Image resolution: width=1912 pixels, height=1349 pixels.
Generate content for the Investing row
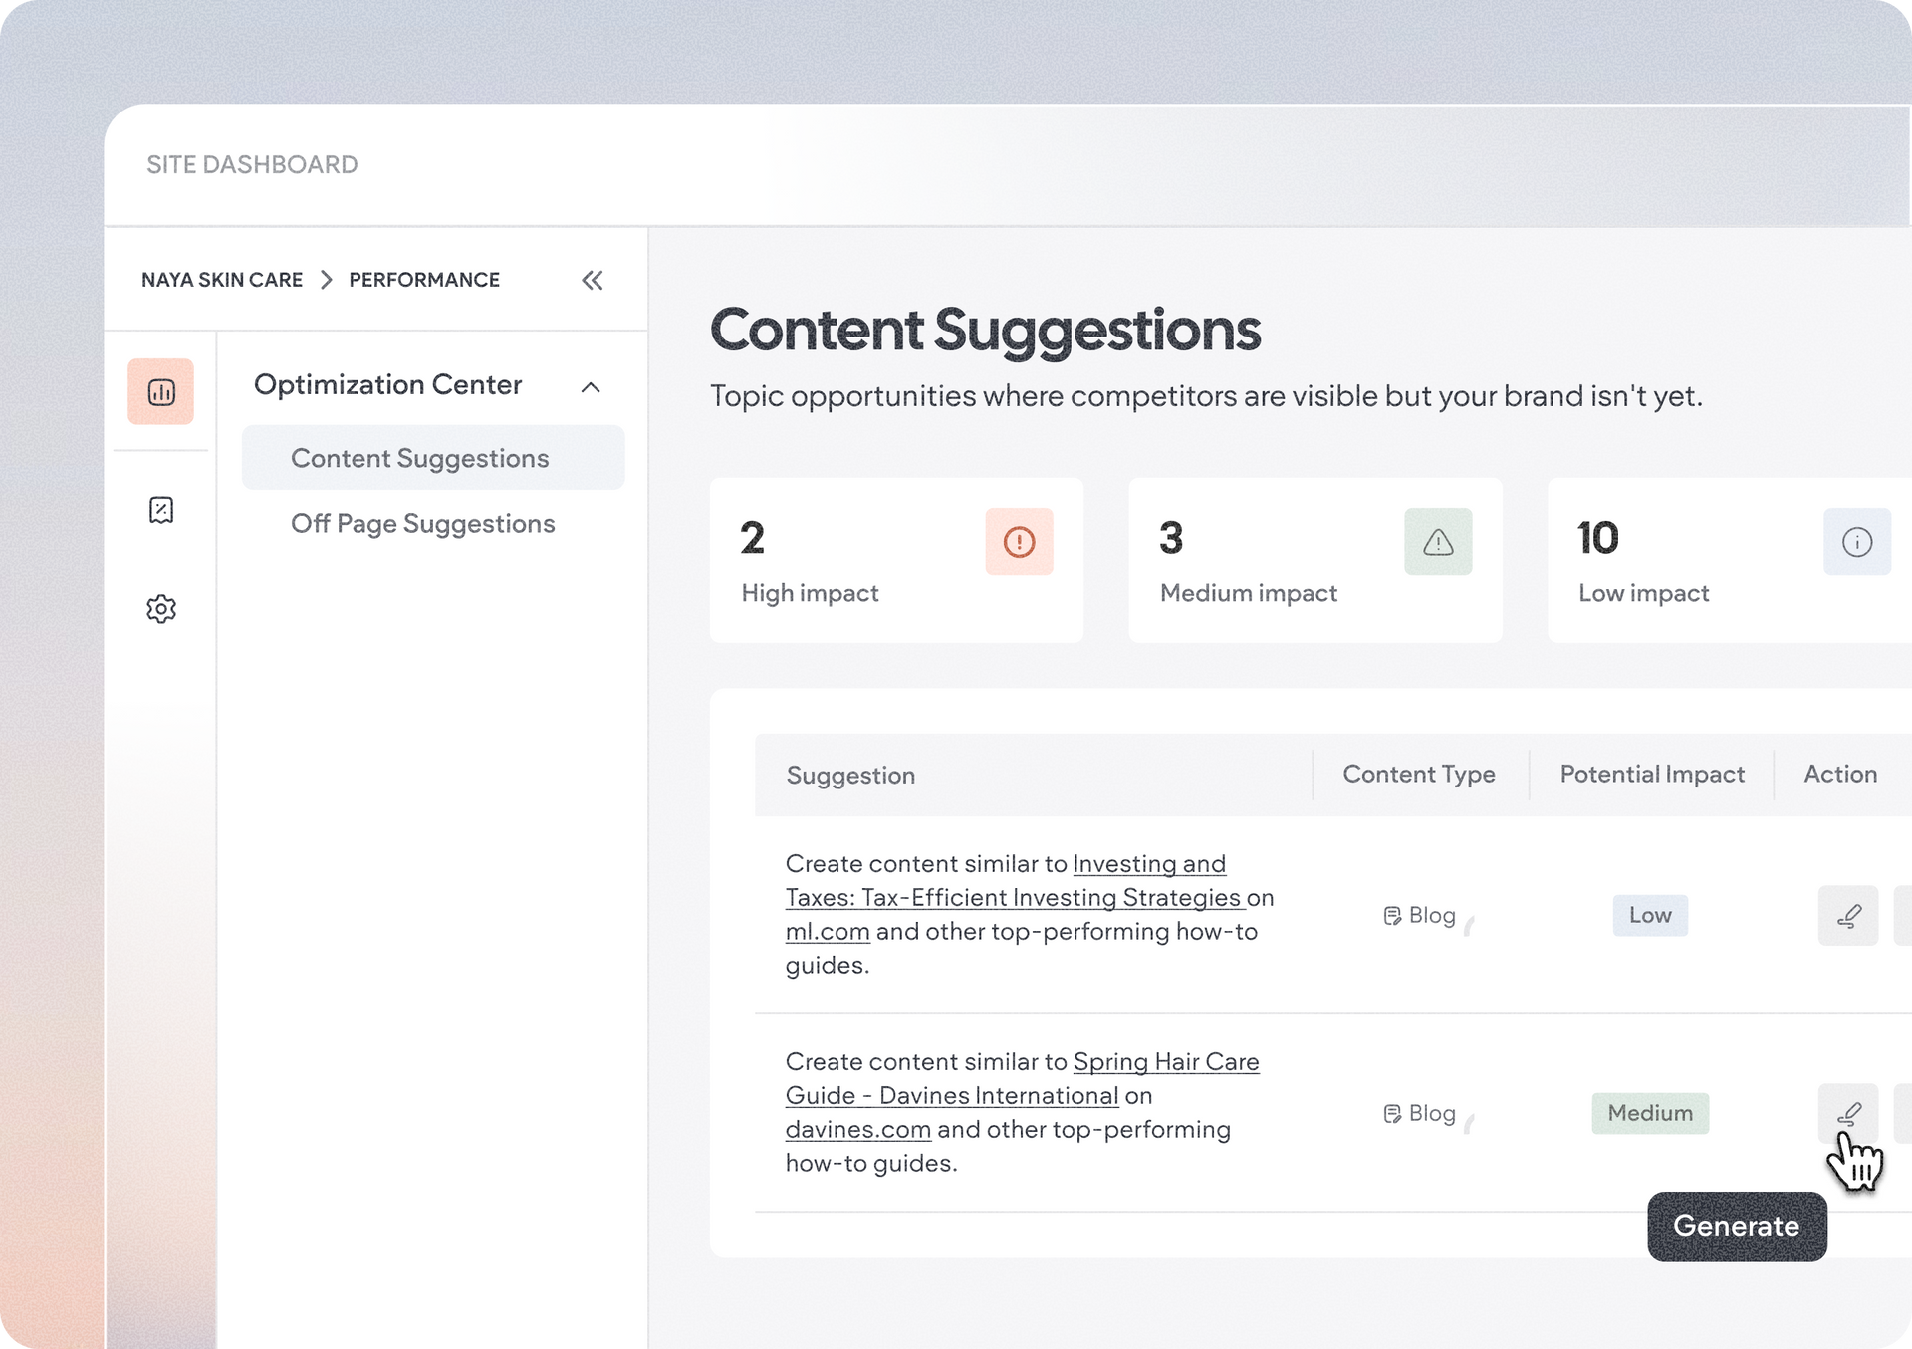[1848, 916]
